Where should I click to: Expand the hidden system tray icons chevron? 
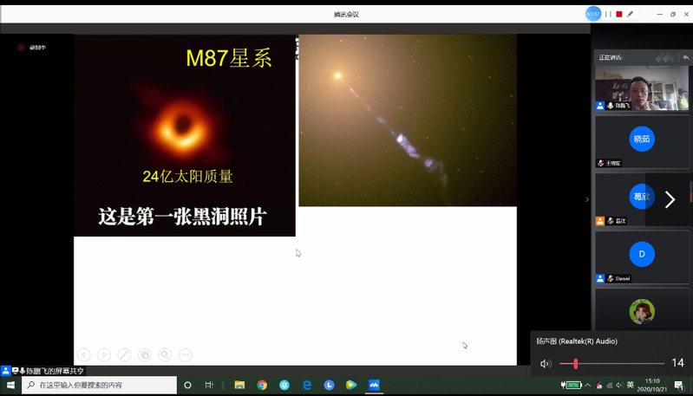pyautogui.click(x=586, y=385)
